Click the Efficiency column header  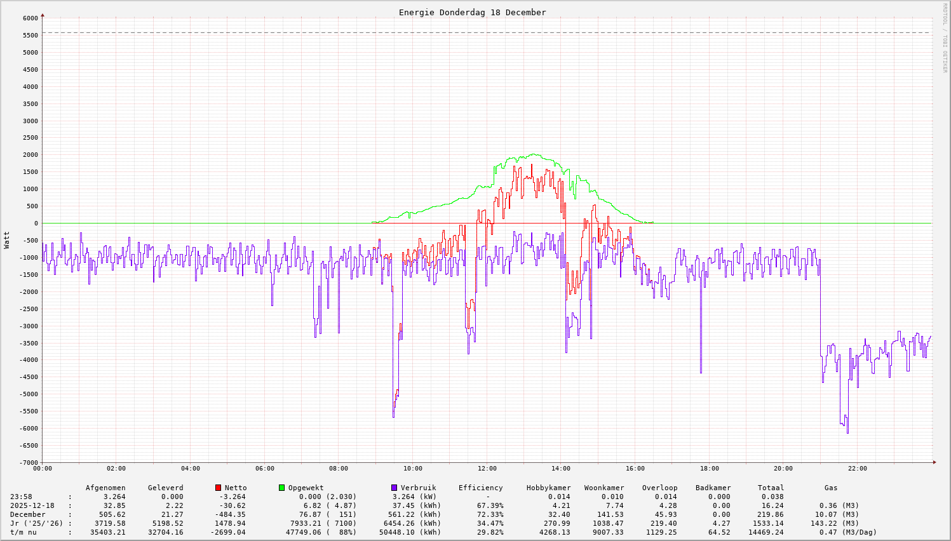coord(480,488)
